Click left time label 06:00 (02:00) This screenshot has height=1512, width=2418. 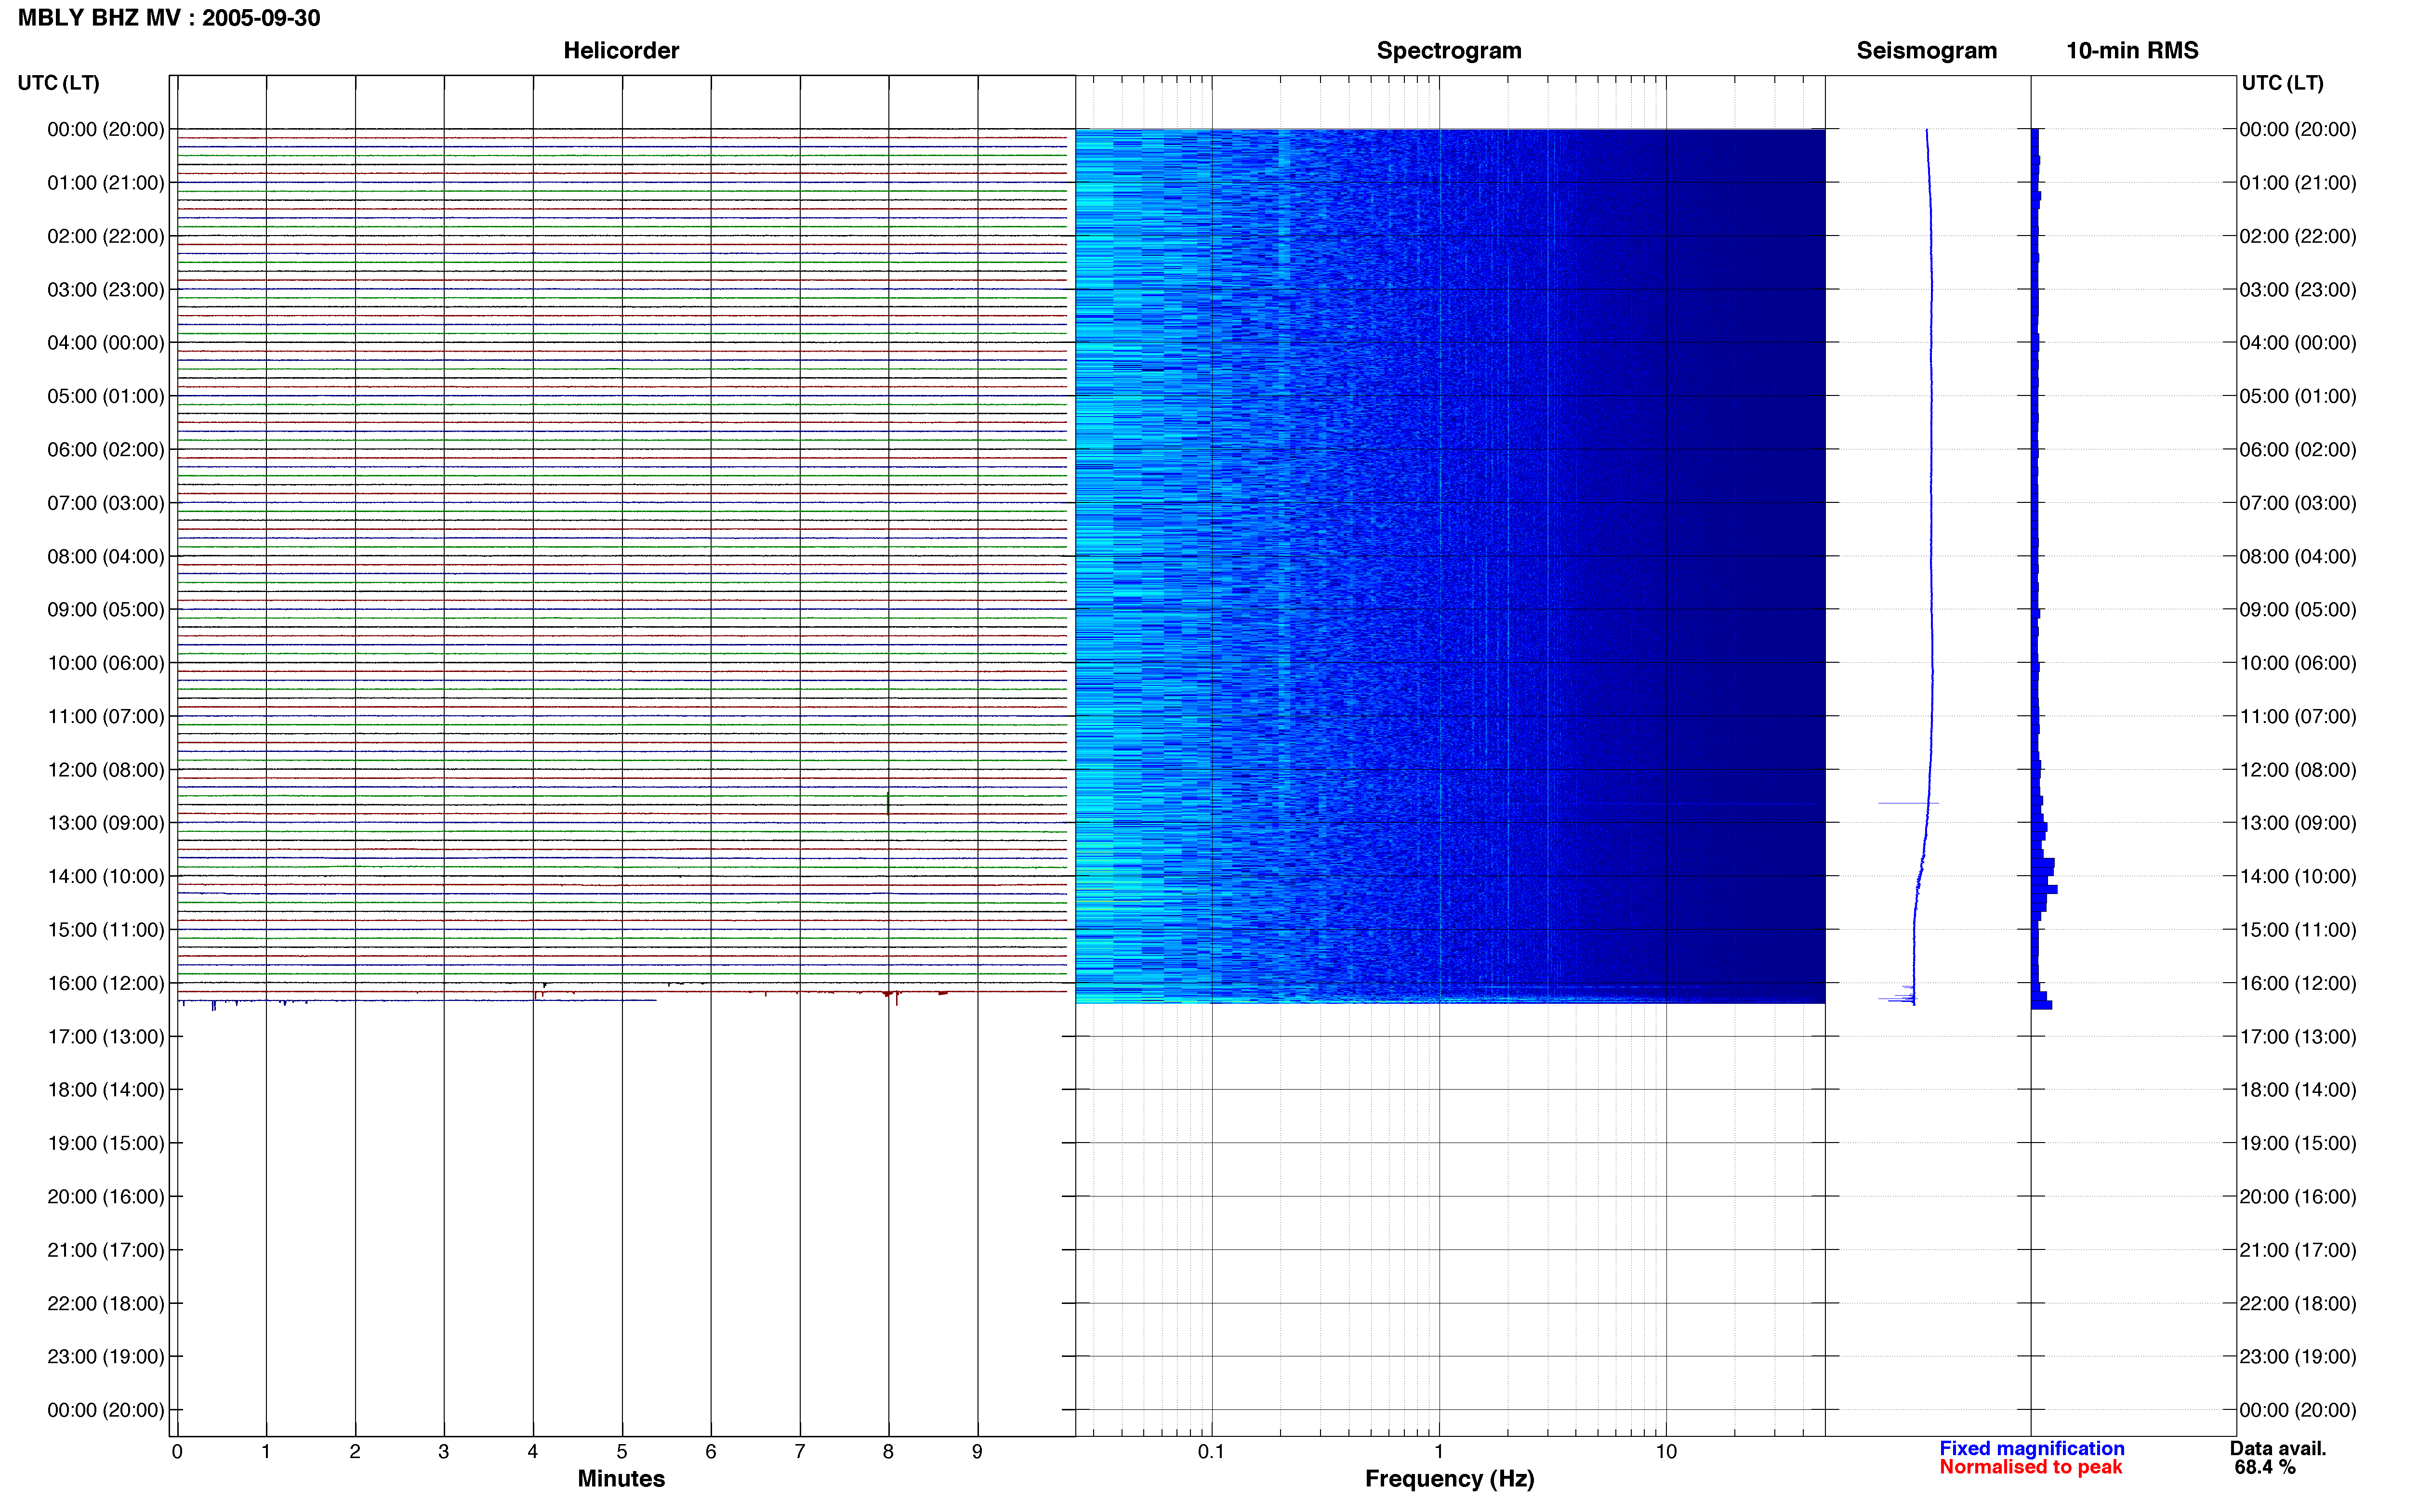pos(106,450)
